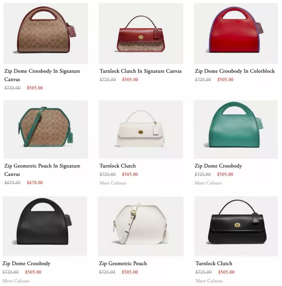The image size is (282, 286).
Task: Click the Turnlock Clutch In Signature Canvas title
Action: coord(141,71)
